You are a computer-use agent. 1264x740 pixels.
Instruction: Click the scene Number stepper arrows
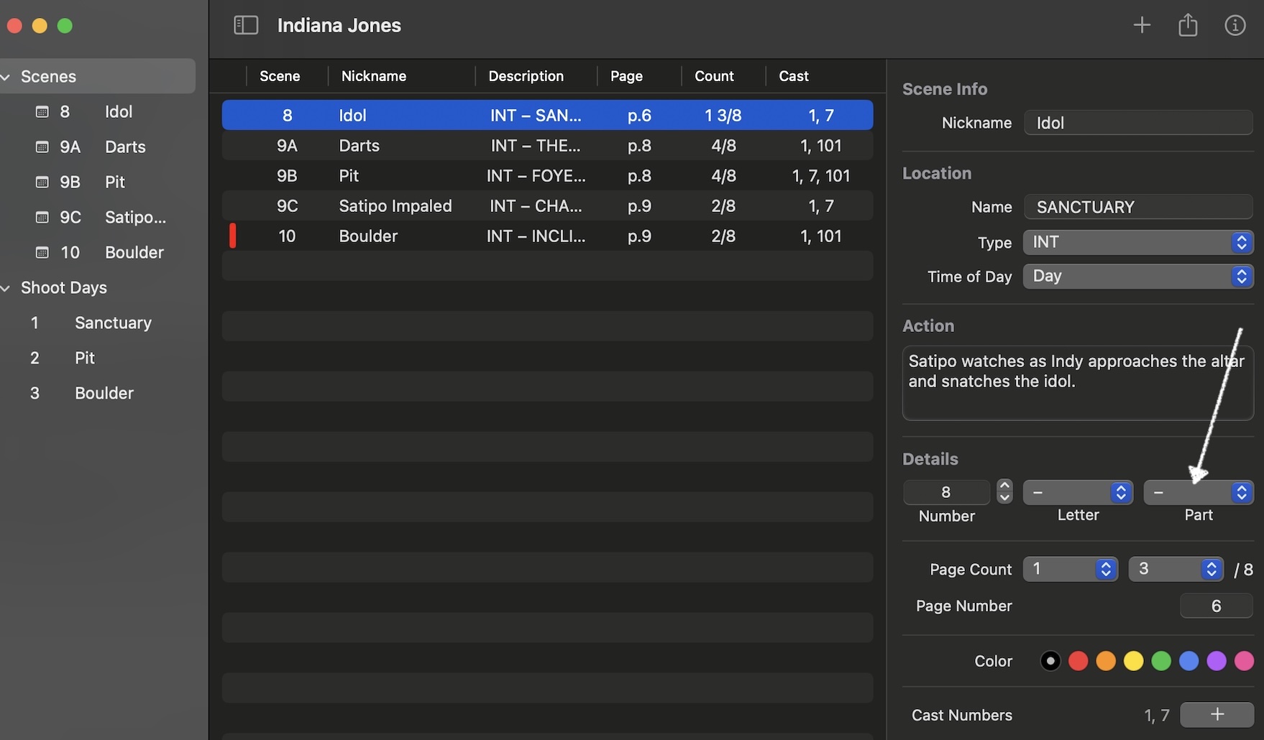coord(1004,492)
